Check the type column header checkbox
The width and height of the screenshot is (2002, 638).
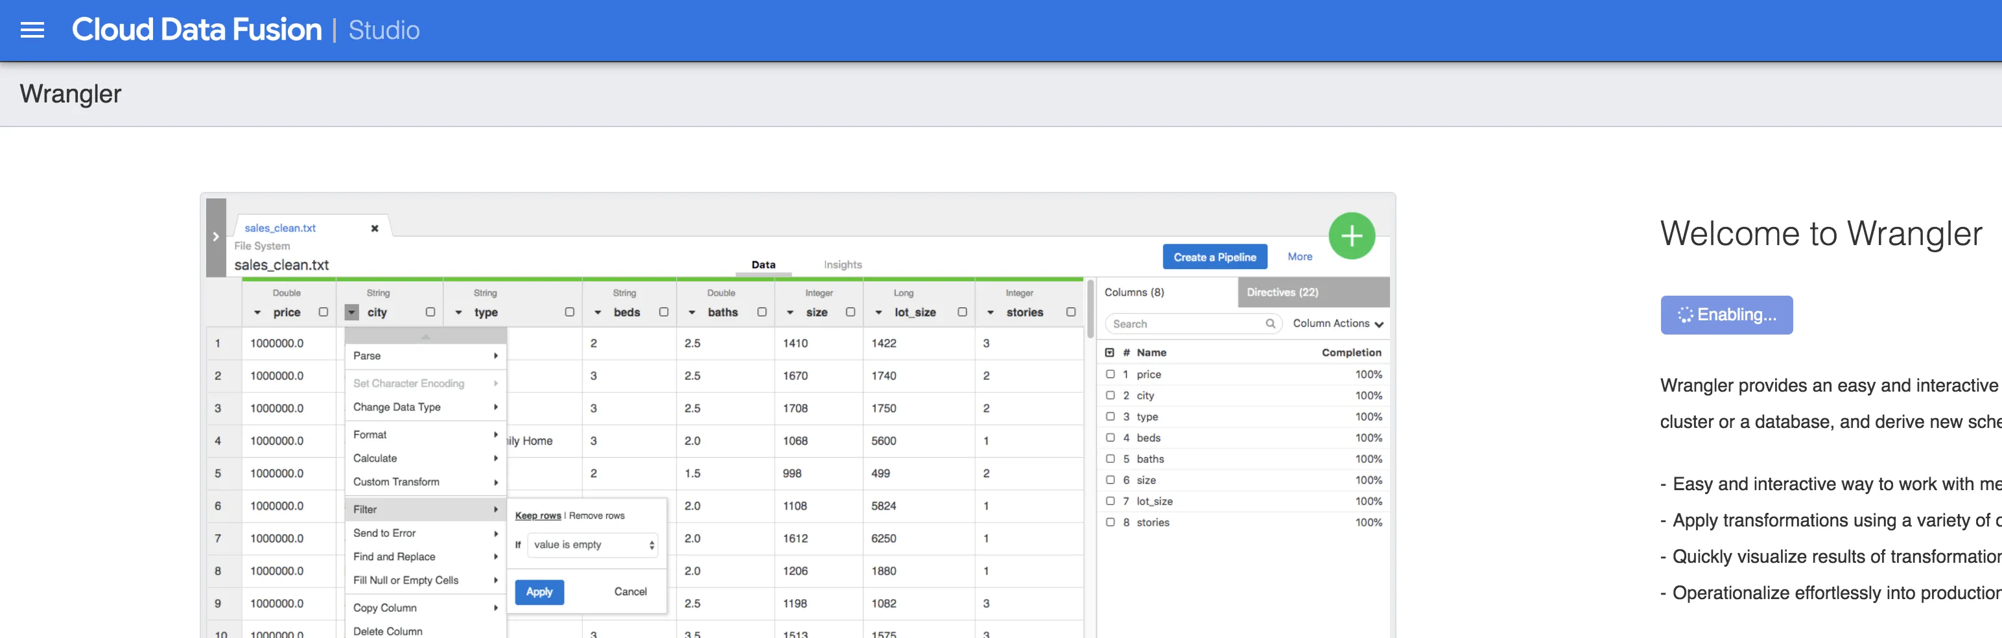[570, 313]
